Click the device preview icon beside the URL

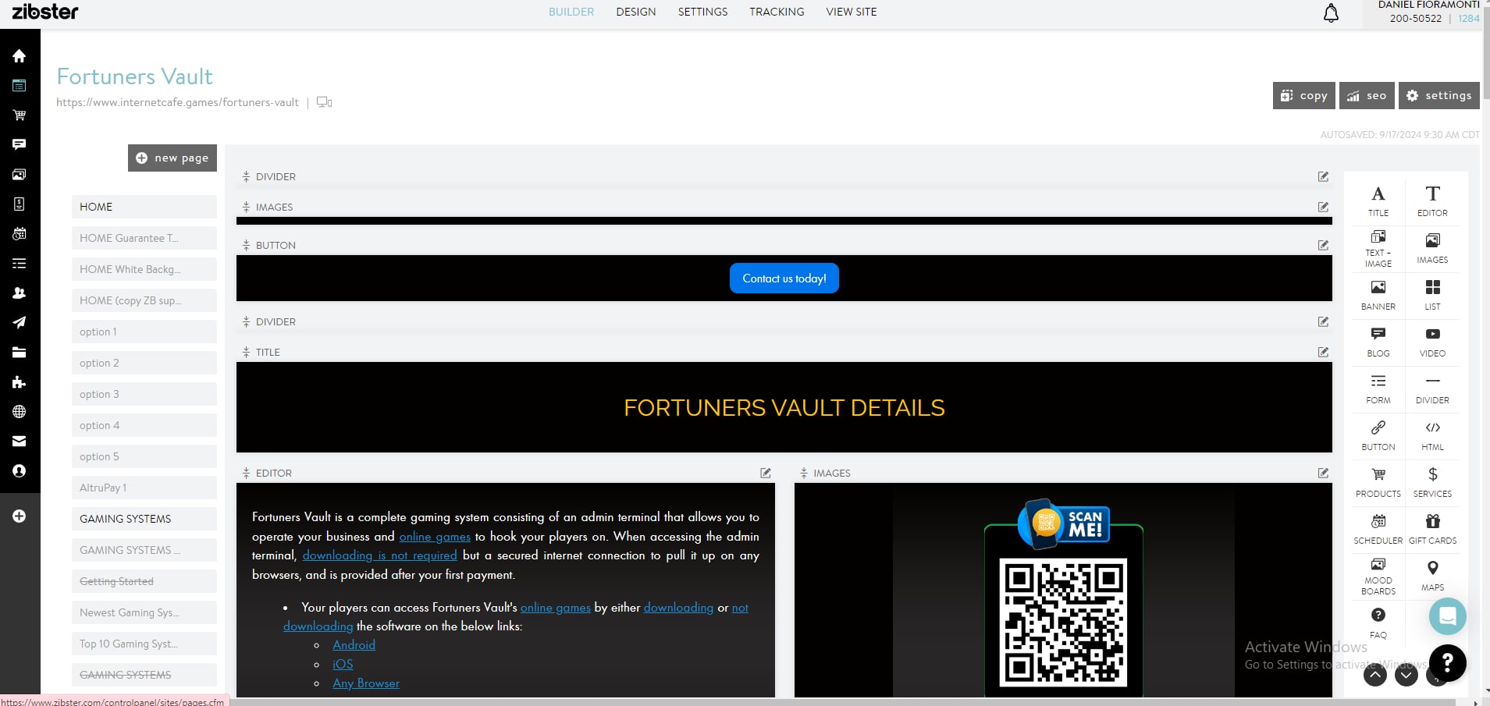(325, 102)
